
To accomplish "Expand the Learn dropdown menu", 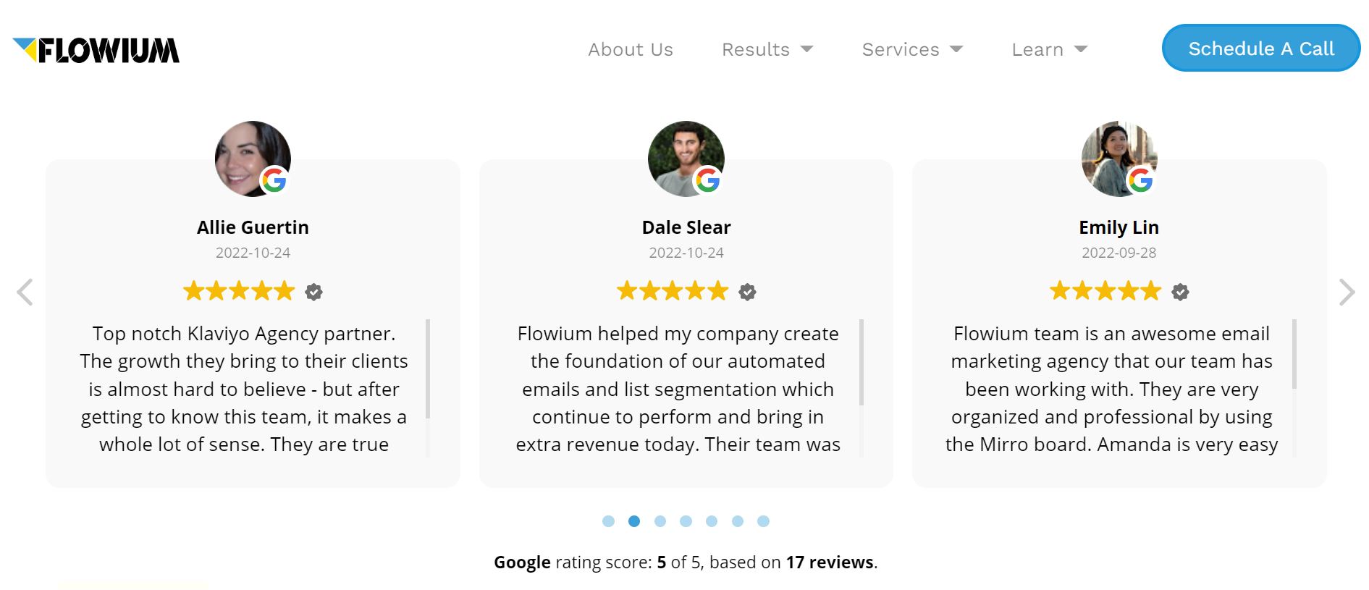I will [x=1050, y=50].
